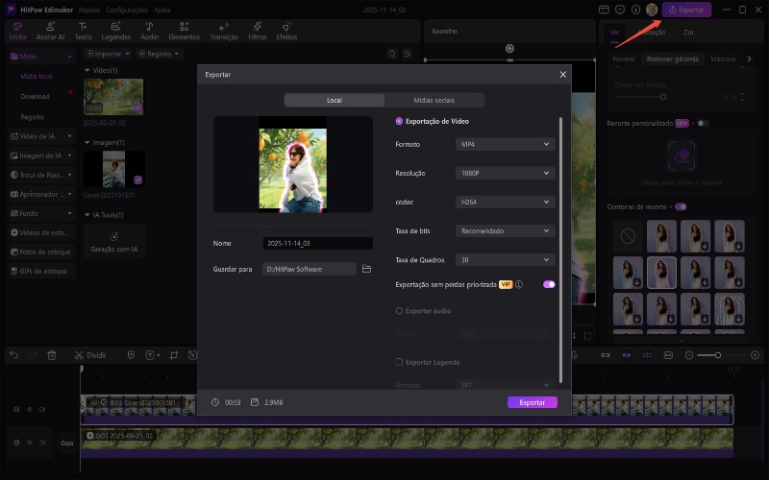Open the Formato MP4 dropdown
The height and width of the screenshot is (480, 769).
[506, 144]
